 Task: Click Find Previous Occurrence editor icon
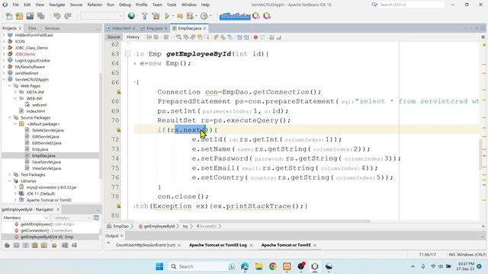(186, 37)
